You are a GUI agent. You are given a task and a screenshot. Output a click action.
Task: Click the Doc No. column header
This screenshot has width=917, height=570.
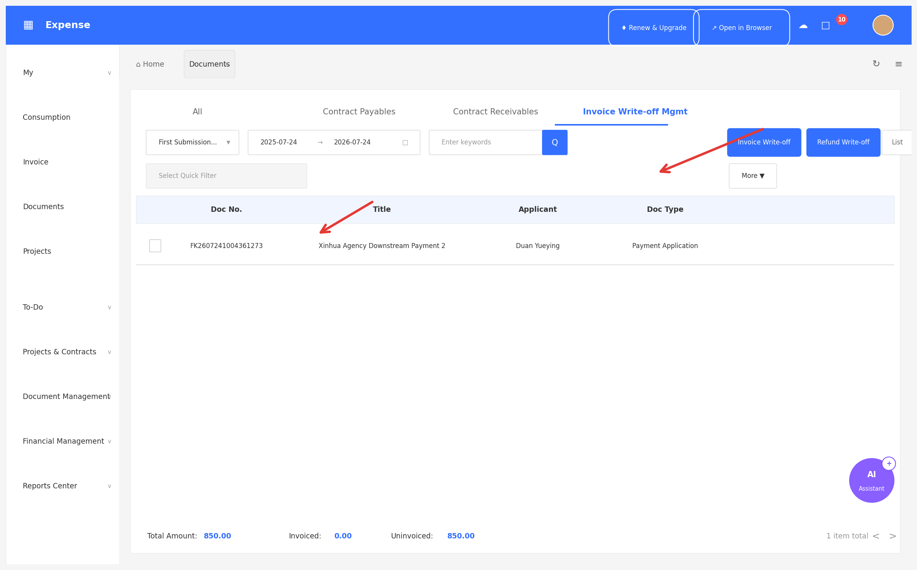click(226, 210)
